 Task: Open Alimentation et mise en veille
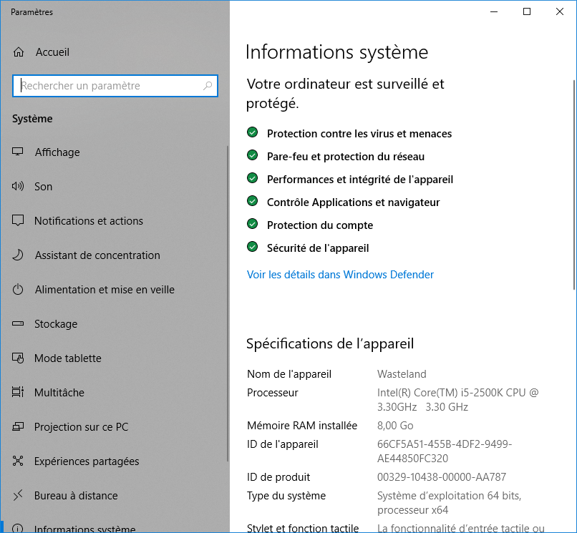click(114, 290)
